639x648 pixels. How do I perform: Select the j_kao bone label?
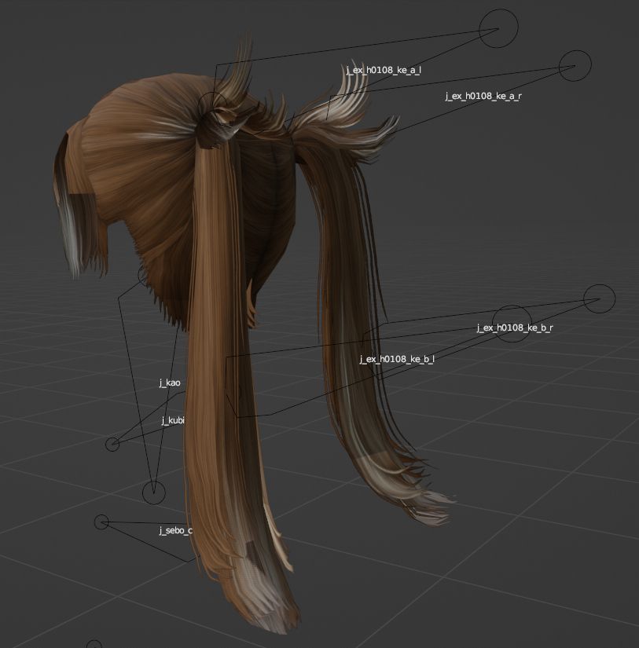point(170,383)
